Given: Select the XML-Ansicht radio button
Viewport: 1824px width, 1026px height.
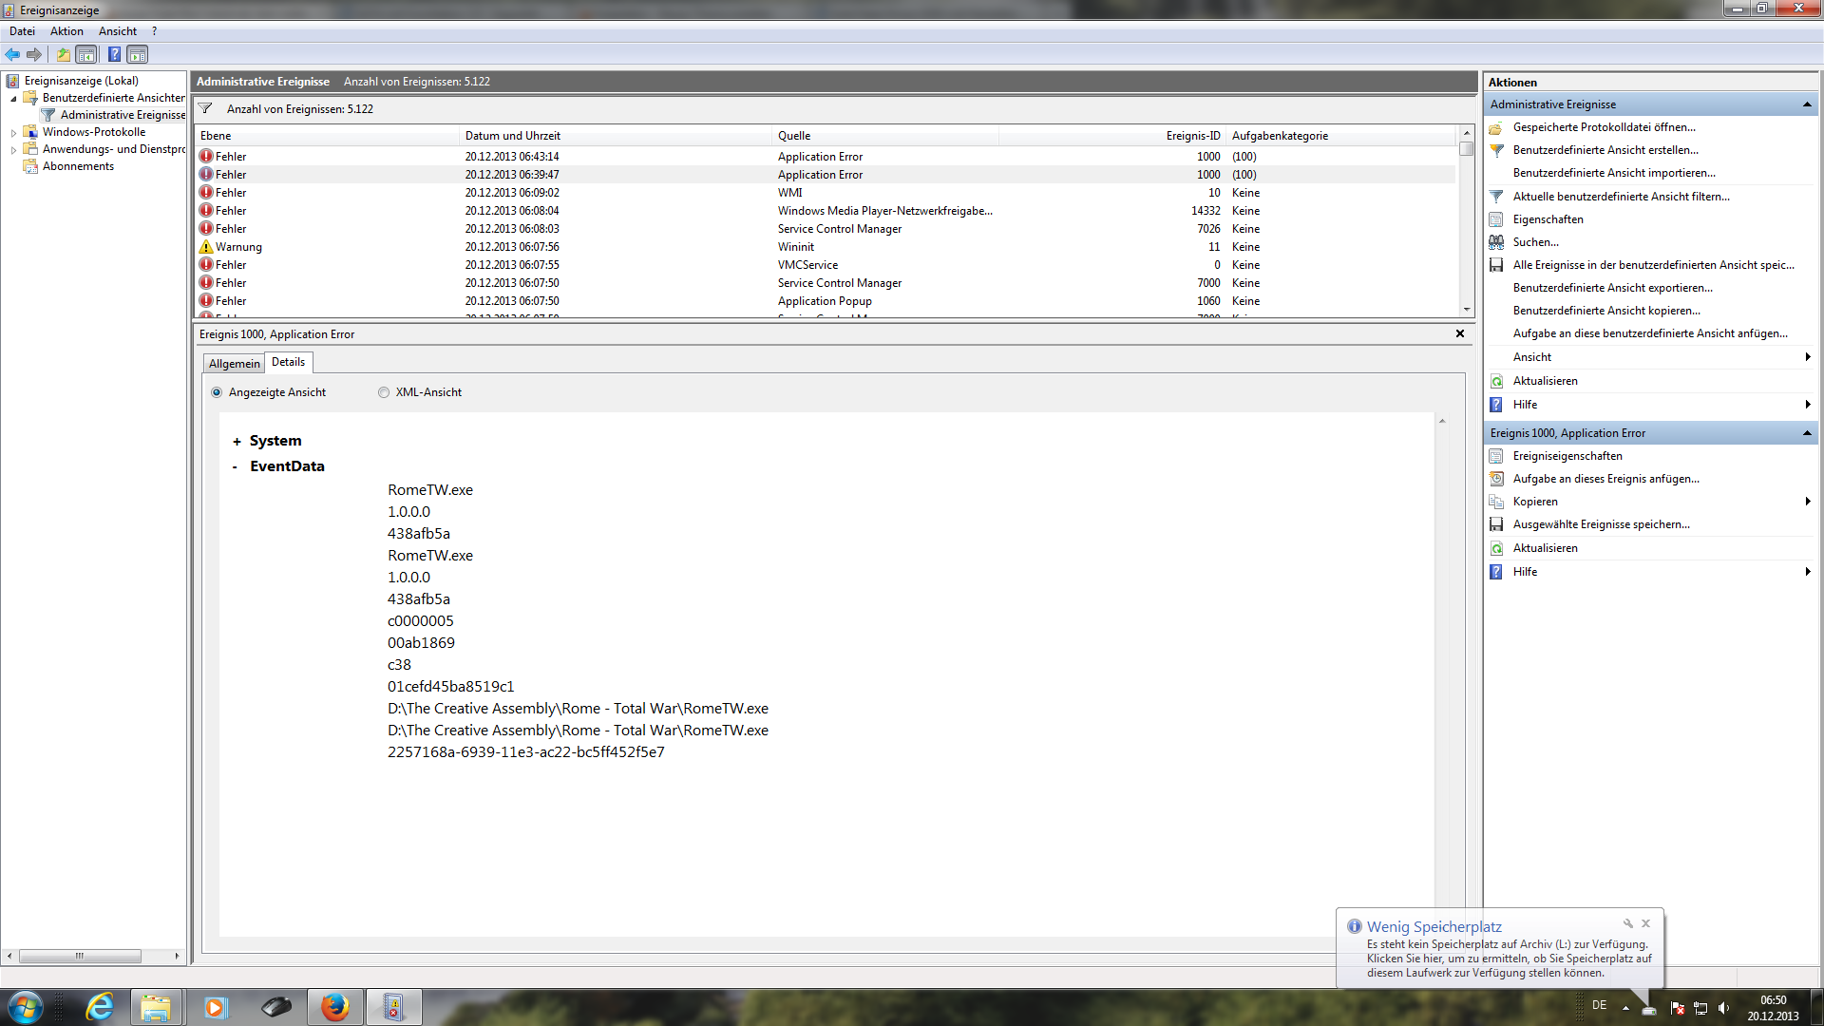Looking at the screenshot, I should pyautogui.click(x=384, y=392).
